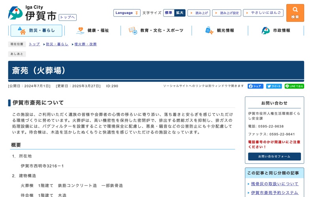Click the 市政情報 city emblem icon
The width and height of the screenshot is (316, 197).
(x=265, y=31)
